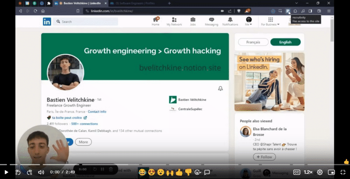Click Bastien's profile photo
Screen dimensions: 350x179
pos(66,72)
